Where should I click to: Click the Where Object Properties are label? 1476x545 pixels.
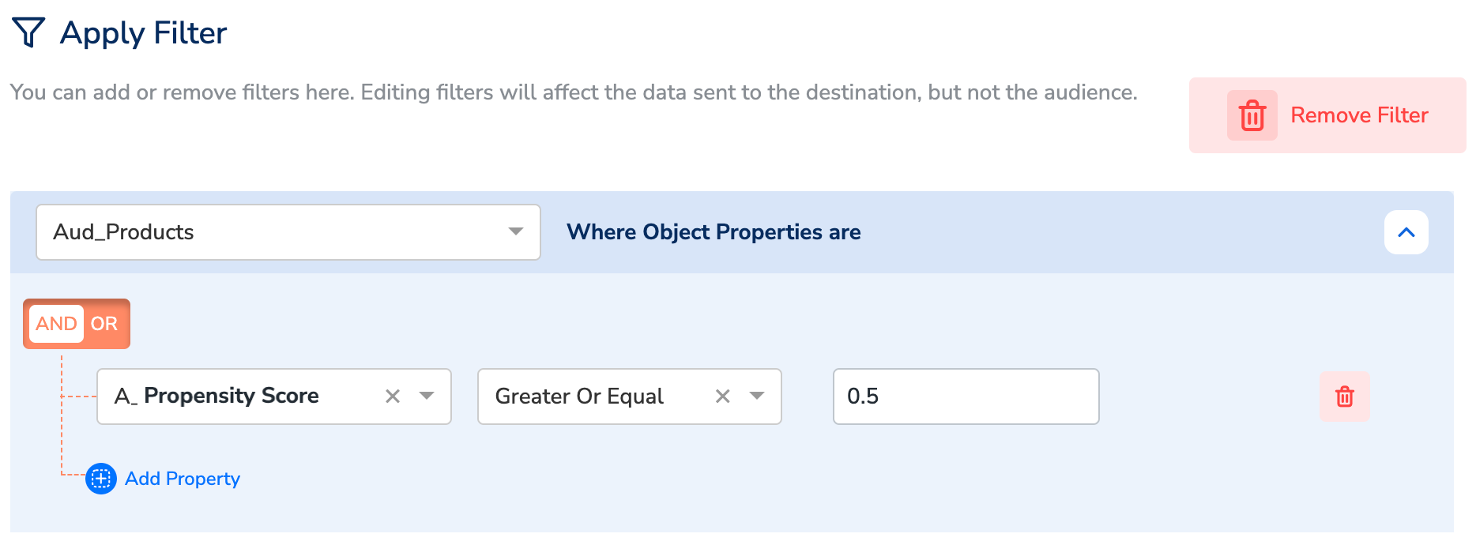714,232
